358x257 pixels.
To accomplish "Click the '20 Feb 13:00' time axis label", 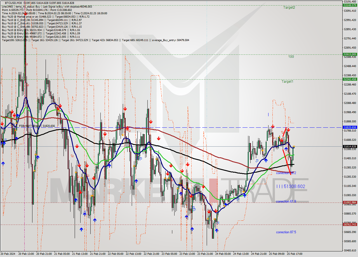I will pyautogui.click(x=26, y=254).
